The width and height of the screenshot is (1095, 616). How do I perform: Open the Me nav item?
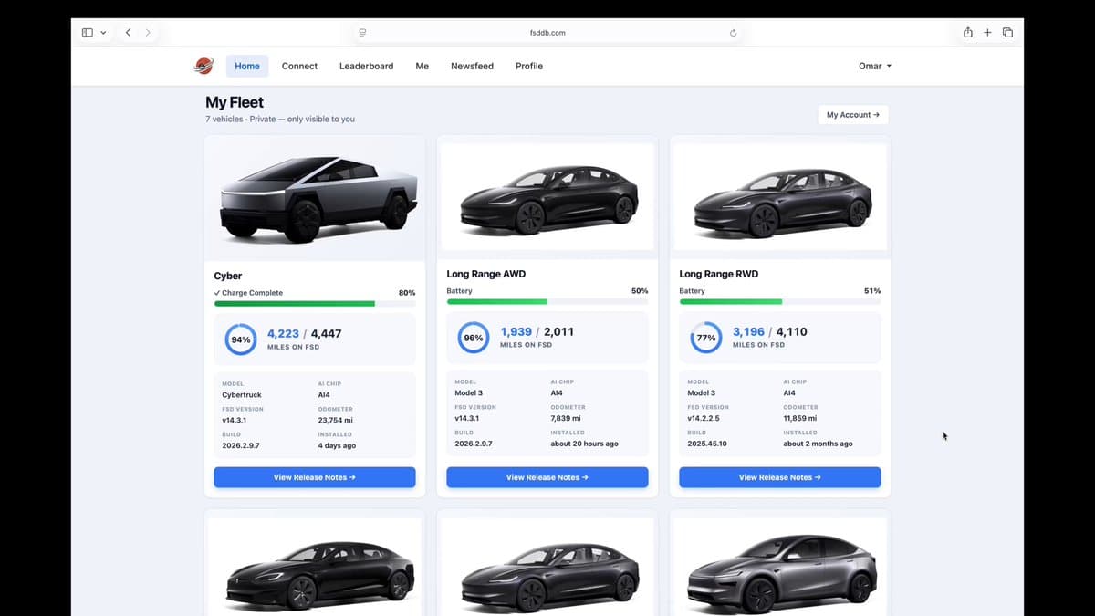422,66
